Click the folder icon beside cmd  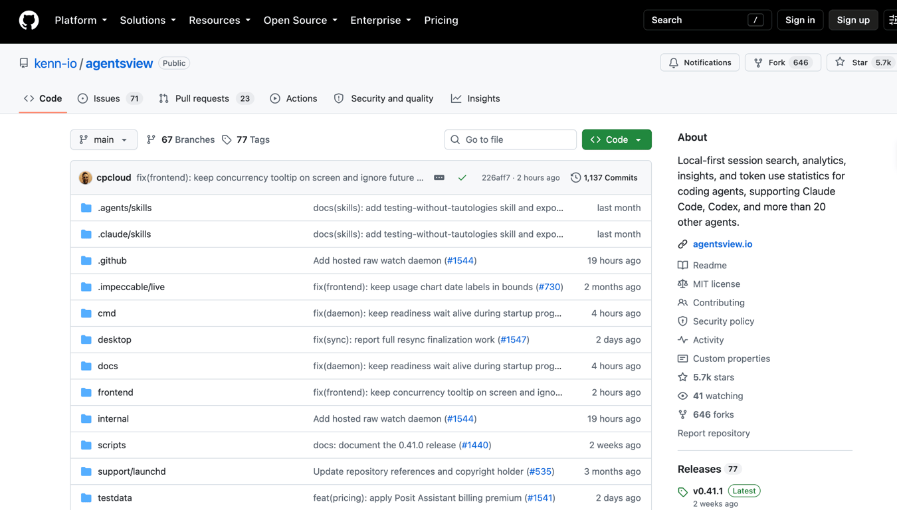point(86,313)
